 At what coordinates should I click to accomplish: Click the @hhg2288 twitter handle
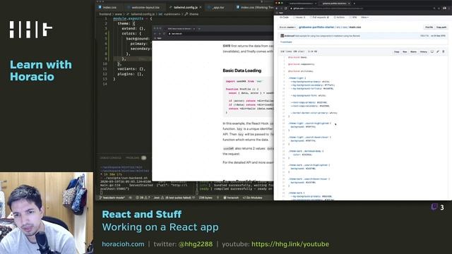pos(196,244)
